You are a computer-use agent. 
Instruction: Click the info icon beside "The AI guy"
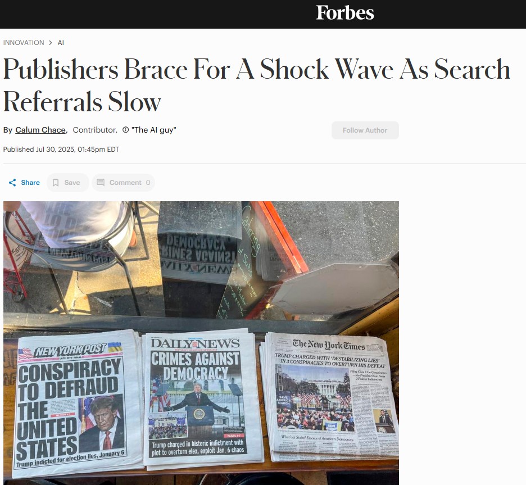(125, 130)
